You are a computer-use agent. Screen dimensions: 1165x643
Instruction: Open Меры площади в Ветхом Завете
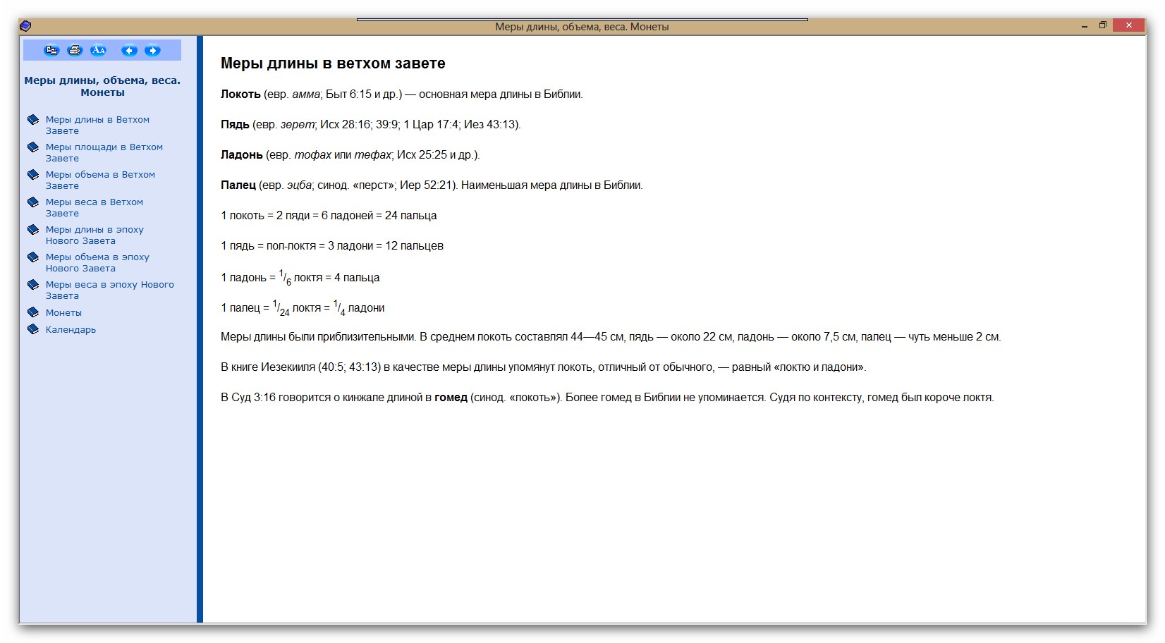(104, 152)
